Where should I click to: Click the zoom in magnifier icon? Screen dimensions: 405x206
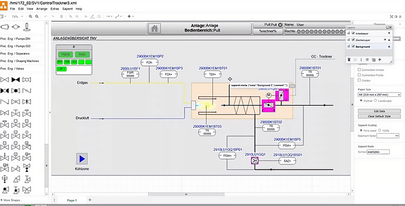30,16
